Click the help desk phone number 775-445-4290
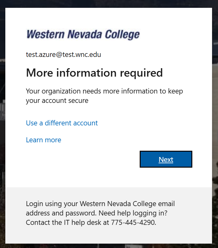This screenshot has height=248, width=218. [133, 223]
